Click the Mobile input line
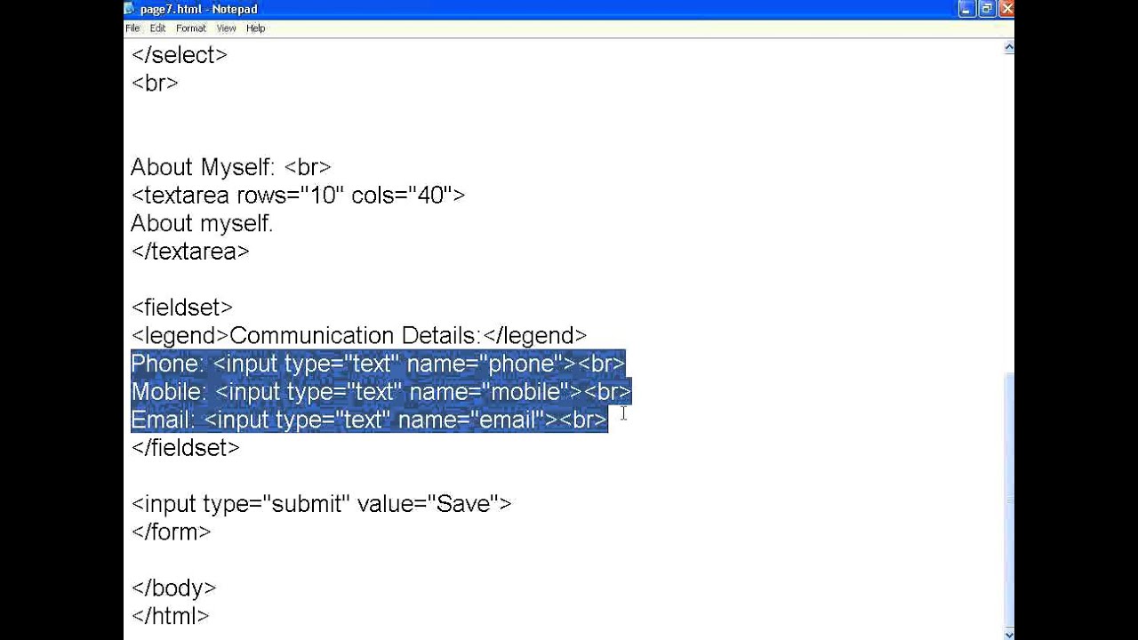Screen dimensions: 1138x640 pos(381,392)
